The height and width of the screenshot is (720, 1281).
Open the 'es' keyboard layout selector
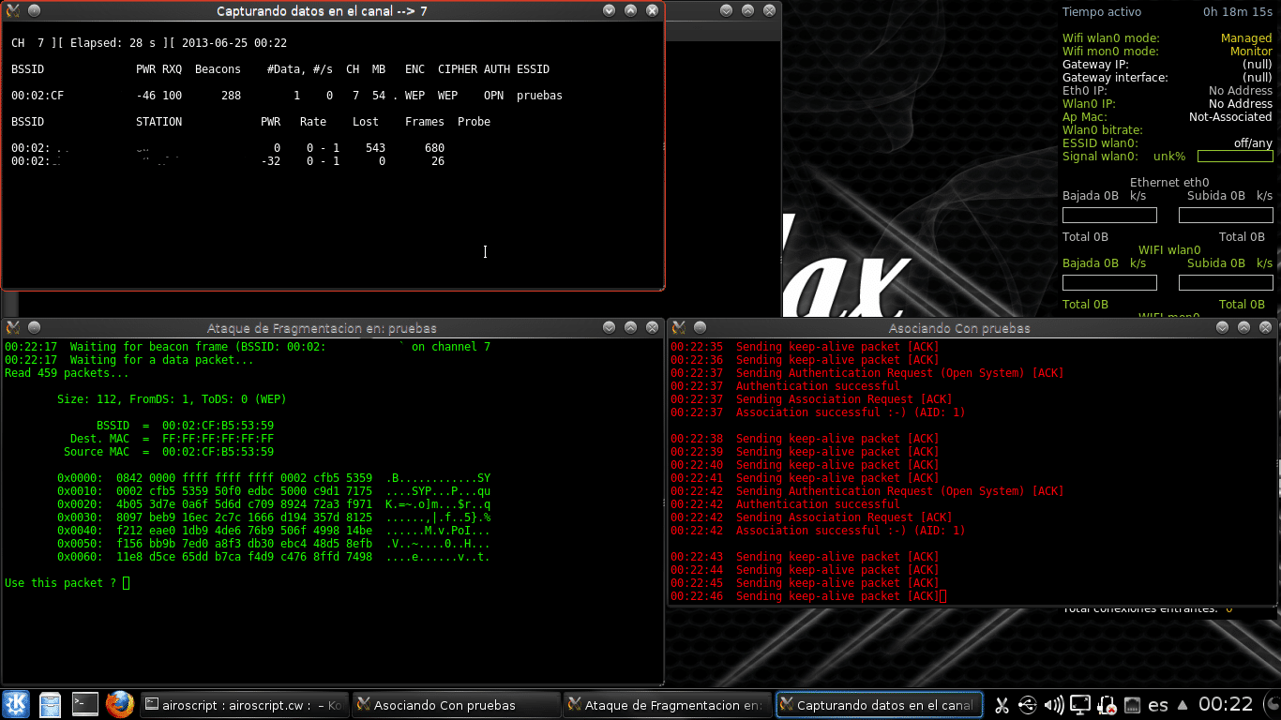1158,705
